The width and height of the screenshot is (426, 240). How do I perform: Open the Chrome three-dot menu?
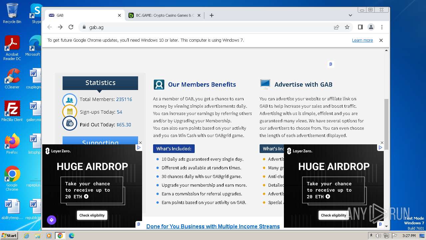[382, 27]
